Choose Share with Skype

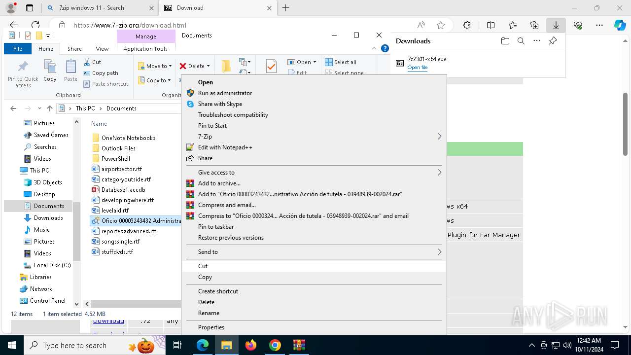[314, 104]
